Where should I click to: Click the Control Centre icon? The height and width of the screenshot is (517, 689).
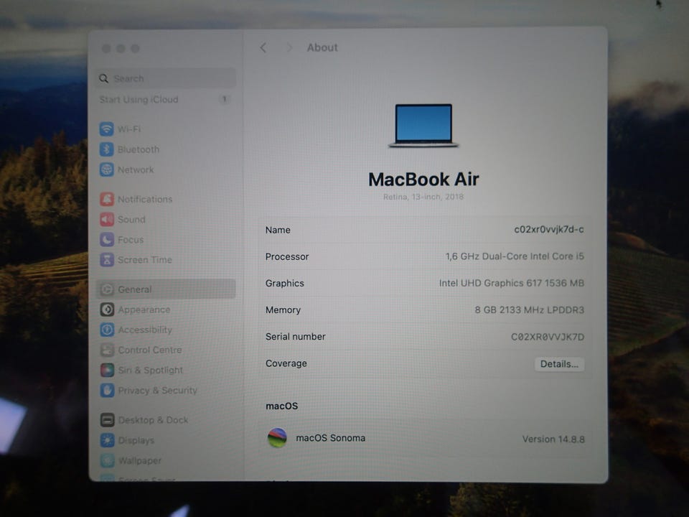[107, 350]
